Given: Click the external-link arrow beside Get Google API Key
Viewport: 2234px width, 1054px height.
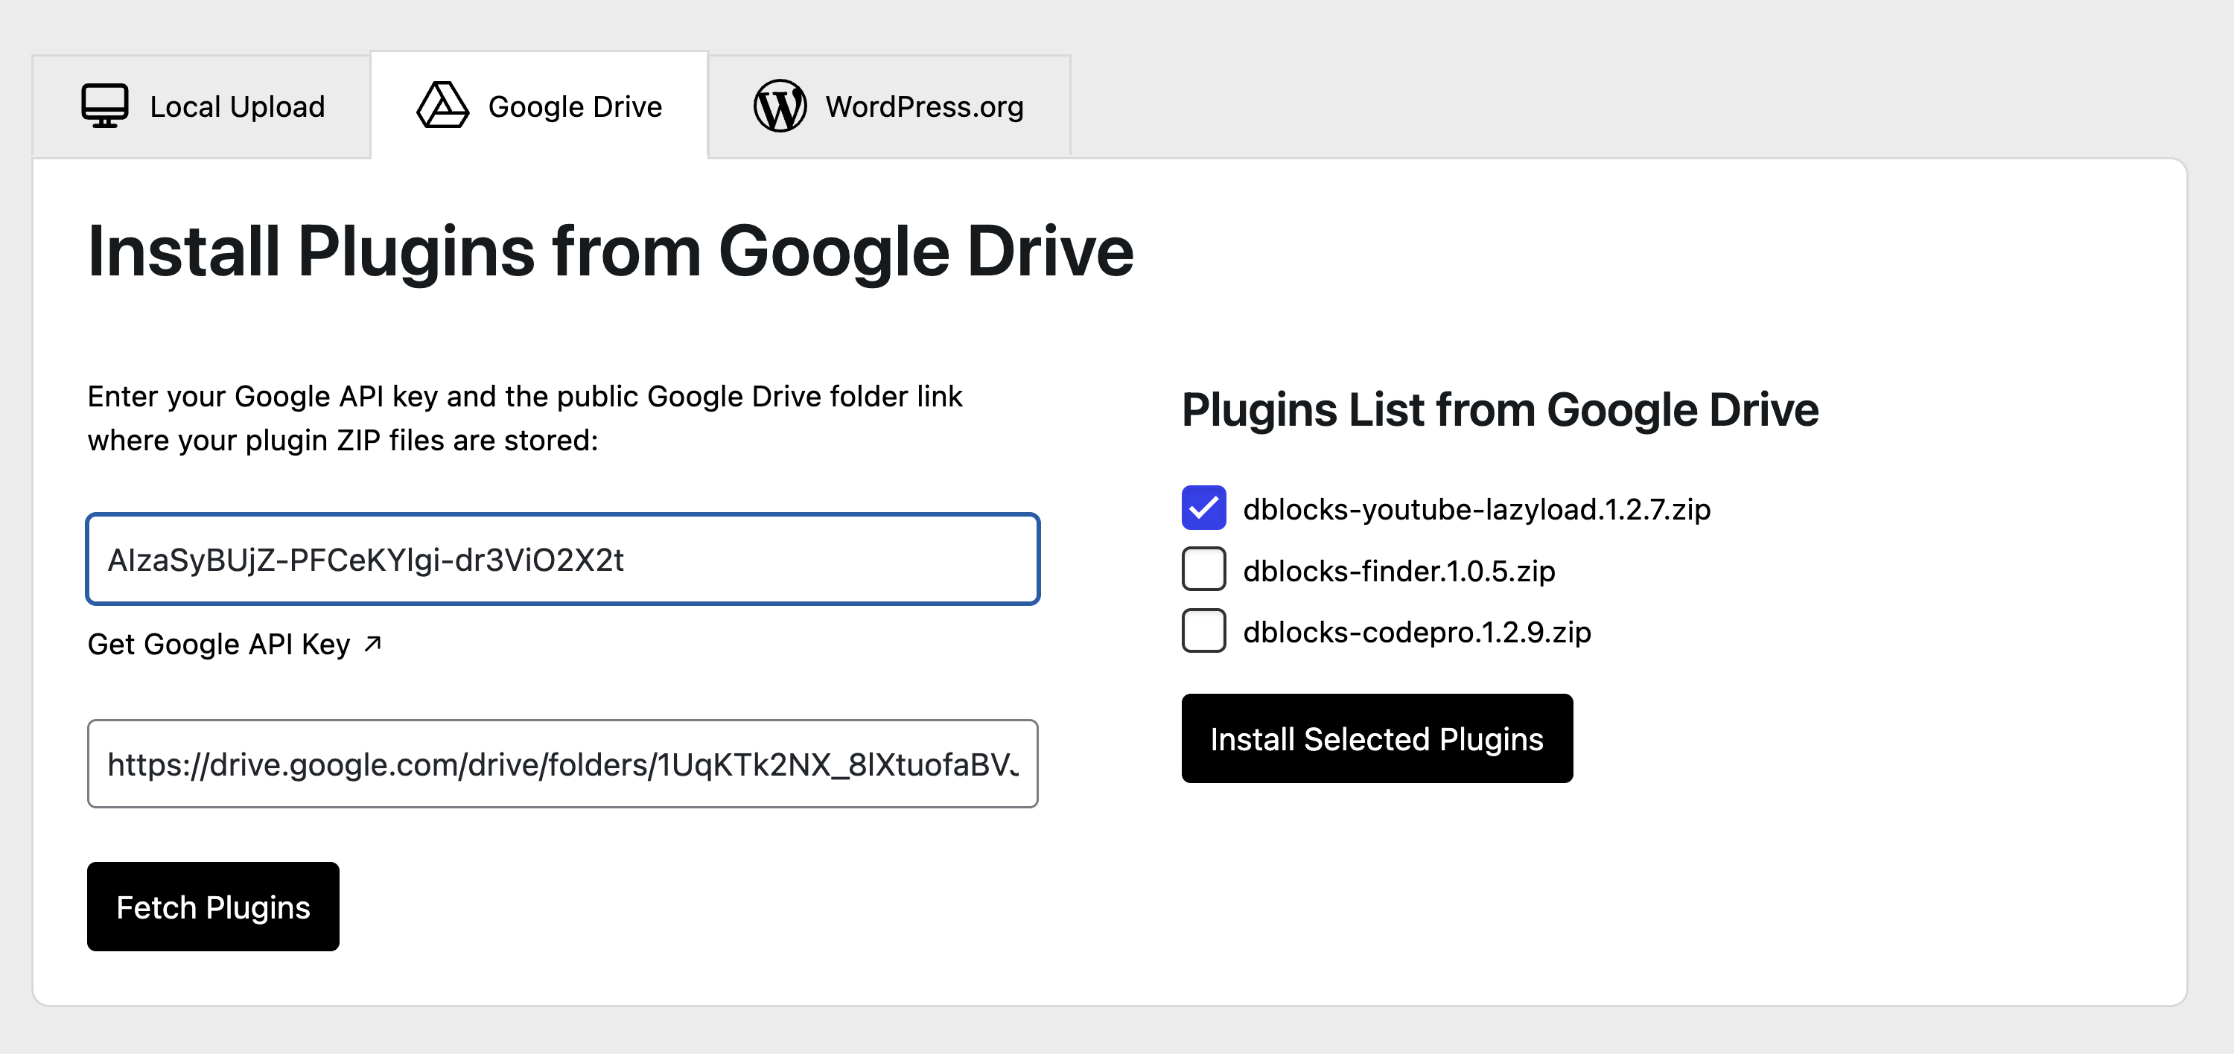Looking at the screenshot, I should [x=373, y=643].
